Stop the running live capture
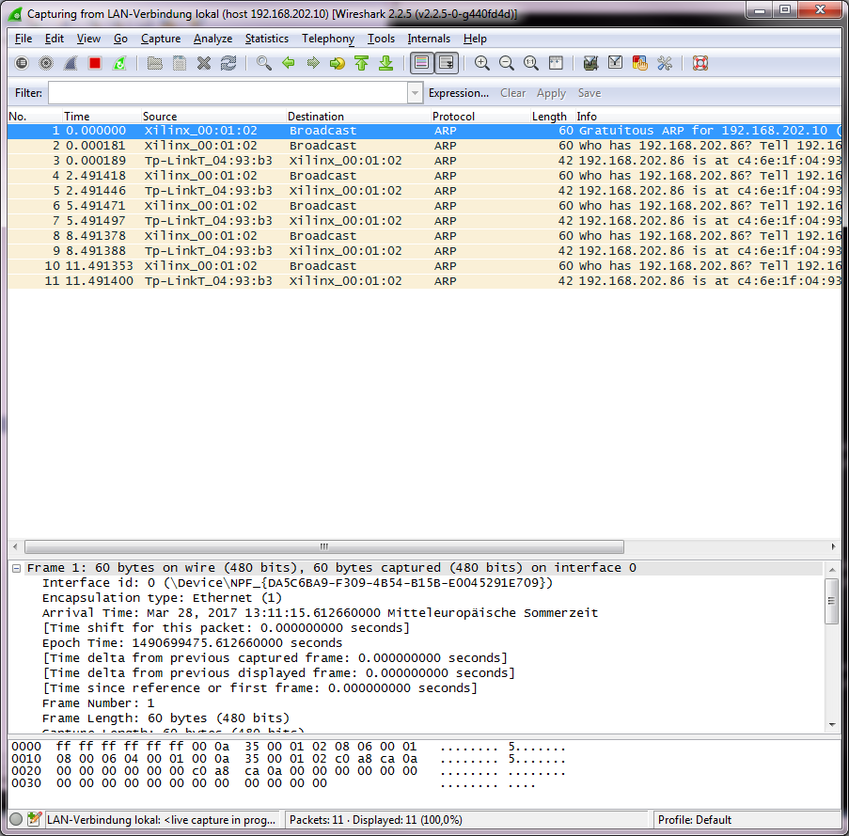Image resolution: width=849 pixels, height=836 pixels. pos(95,63)
